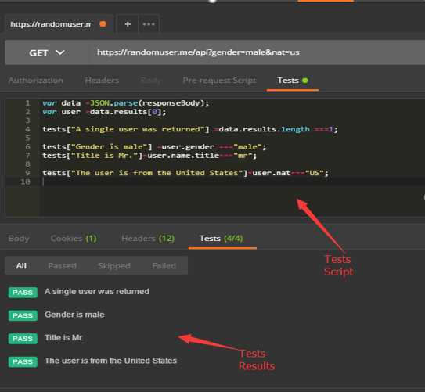The width and height of the screenshot is (425, 392).
Task: Click script line 7 title test code
Action: click(x=149, y=156)
